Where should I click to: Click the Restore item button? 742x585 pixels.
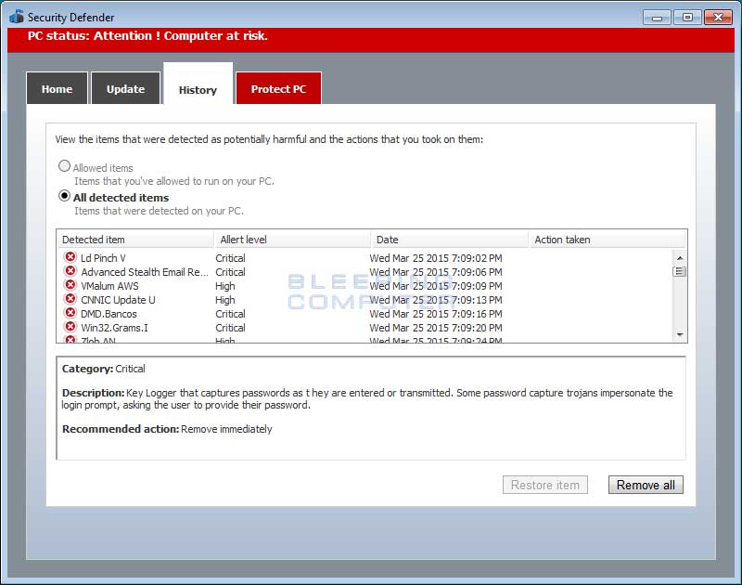click(544, 484)
